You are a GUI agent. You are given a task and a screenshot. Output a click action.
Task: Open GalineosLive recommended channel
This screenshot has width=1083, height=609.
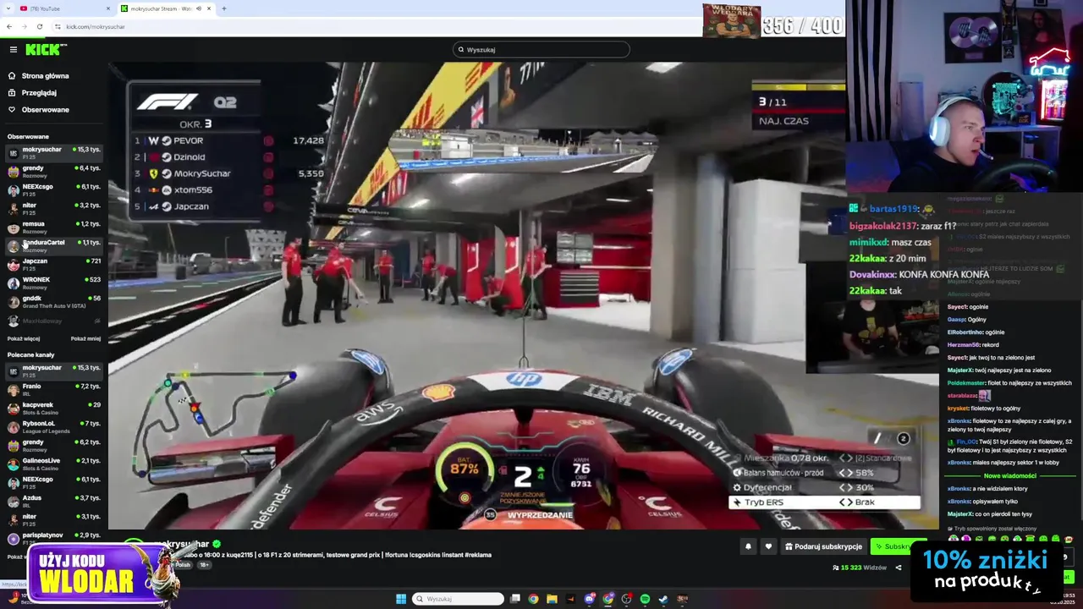pyautogui.click(x=54, y=464)
